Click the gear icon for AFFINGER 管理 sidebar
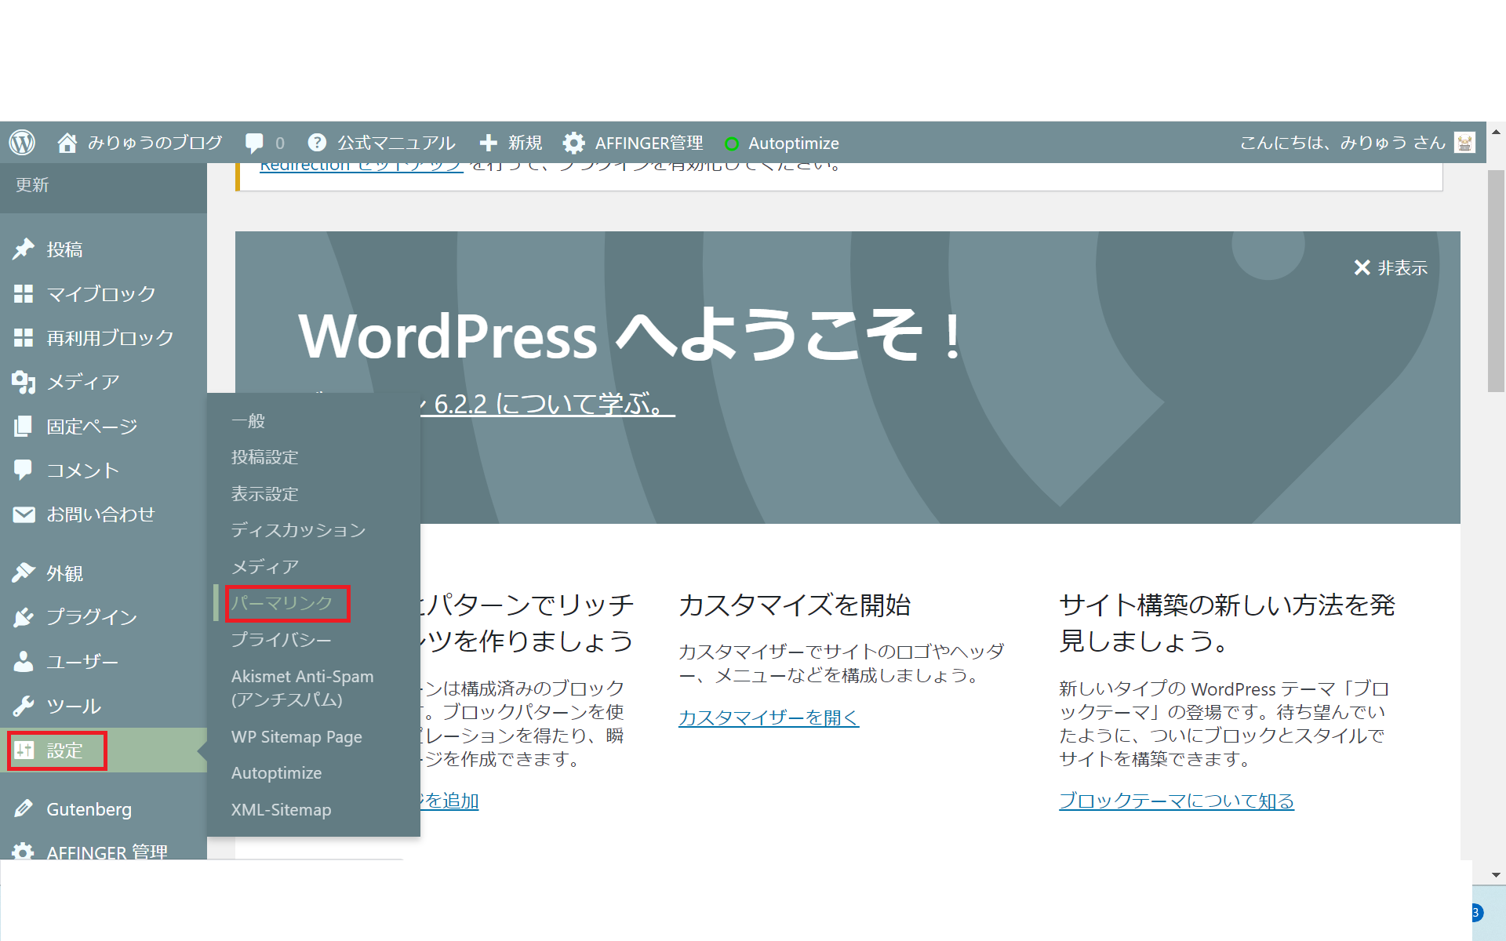 point(24,852)
